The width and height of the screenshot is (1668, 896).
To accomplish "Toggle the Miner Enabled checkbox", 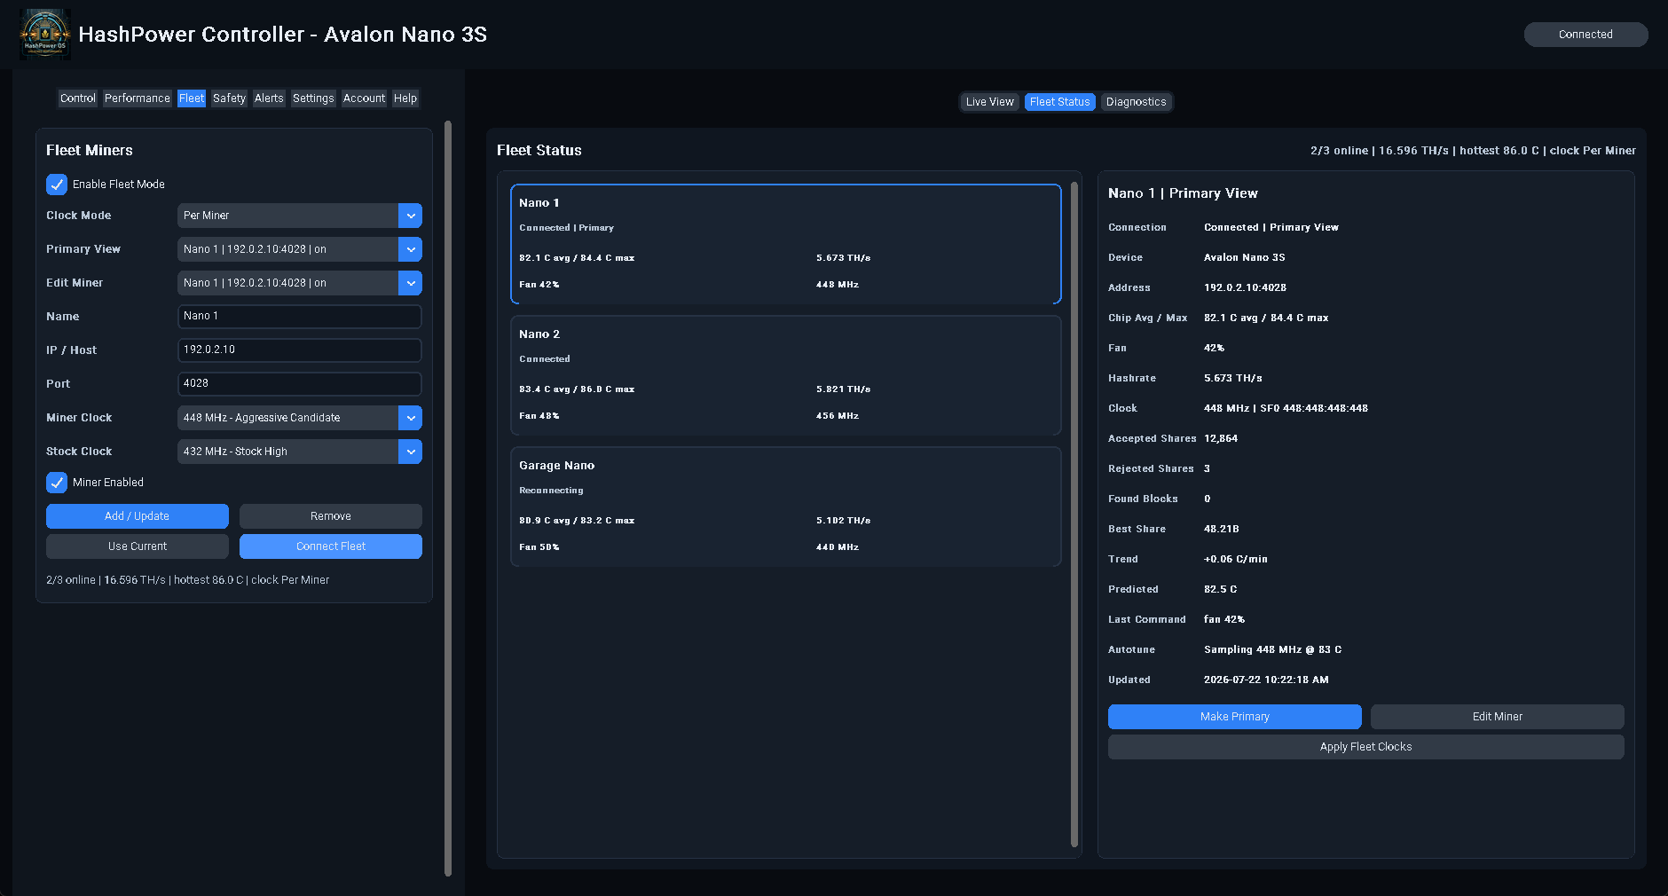I will click(57, 483).
